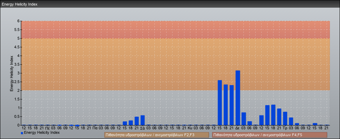Screen dimensions: 340x139
Task: Click the bar above the Σά label
Action: pyautogui.click(x=143, y=120)
